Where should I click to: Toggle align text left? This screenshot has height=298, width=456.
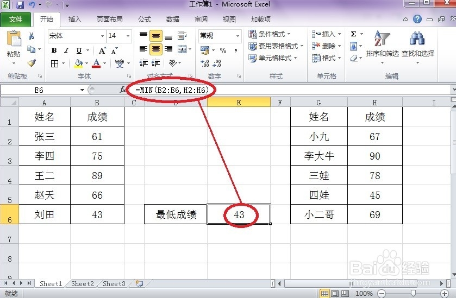click(x=143, y=49)
